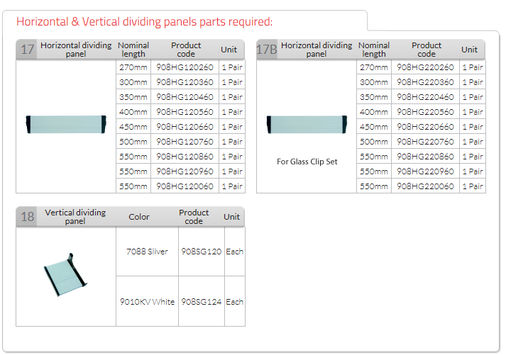Open the dividing panels parts required heading tab
Viewport: 506px width, 355px height.
pyautogui.click(x=145, y=22)
